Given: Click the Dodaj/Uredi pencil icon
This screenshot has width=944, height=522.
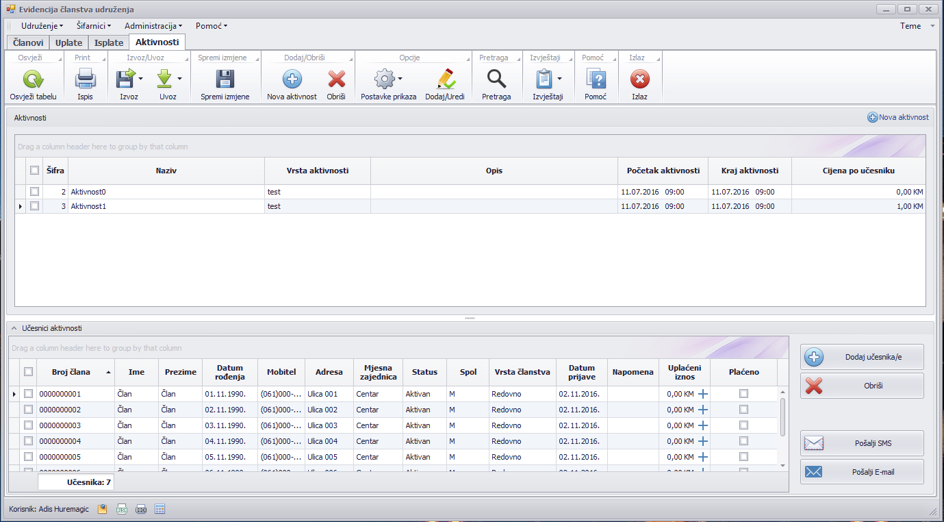Looking at the screenshot, I should pos(445,79).
